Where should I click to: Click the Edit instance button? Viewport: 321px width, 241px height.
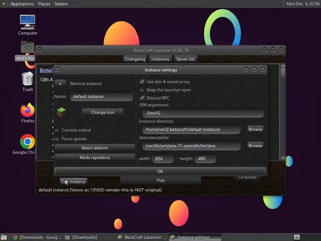click(73, 182)
